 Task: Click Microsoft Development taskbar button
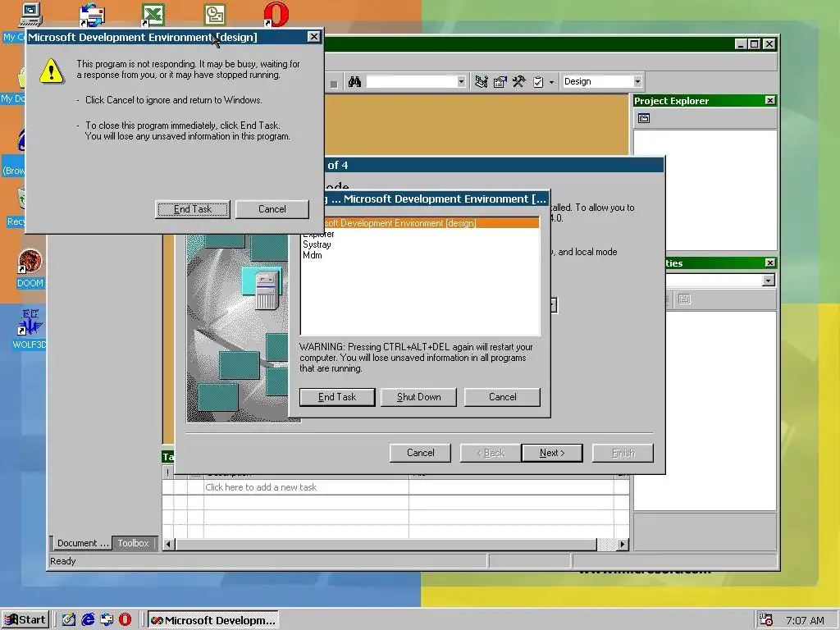pyautogui.click(x=212, y=620)
